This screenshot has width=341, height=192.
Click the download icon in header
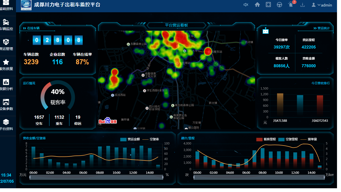(x=303, y=5)
